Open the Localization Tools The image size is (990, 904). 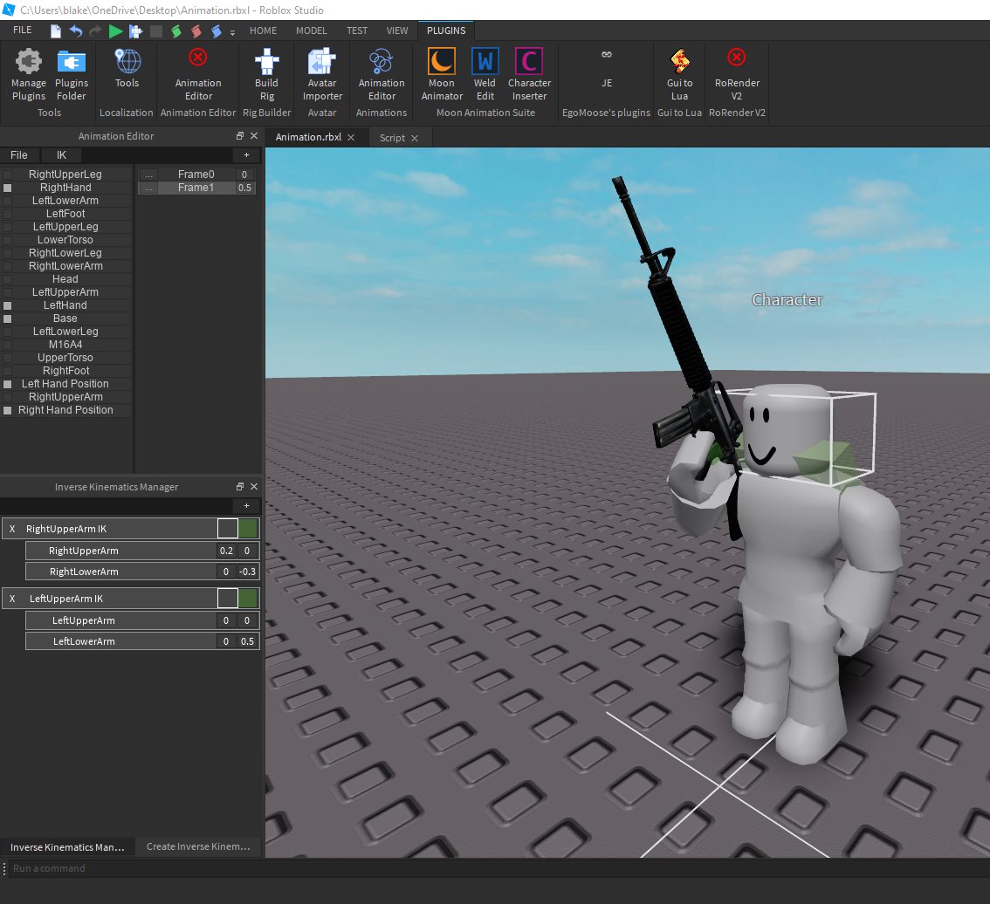coord(127,68)
